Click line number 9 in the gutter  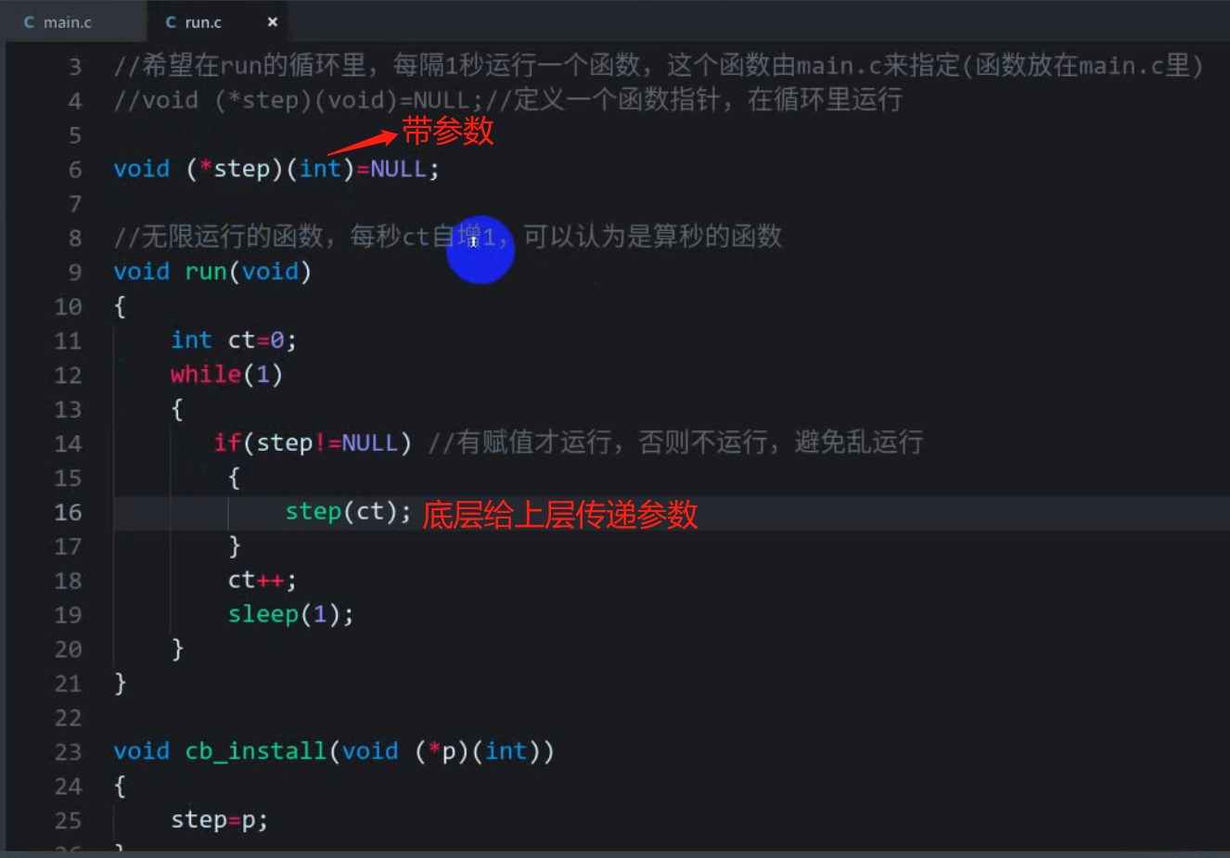coord(75,273)
